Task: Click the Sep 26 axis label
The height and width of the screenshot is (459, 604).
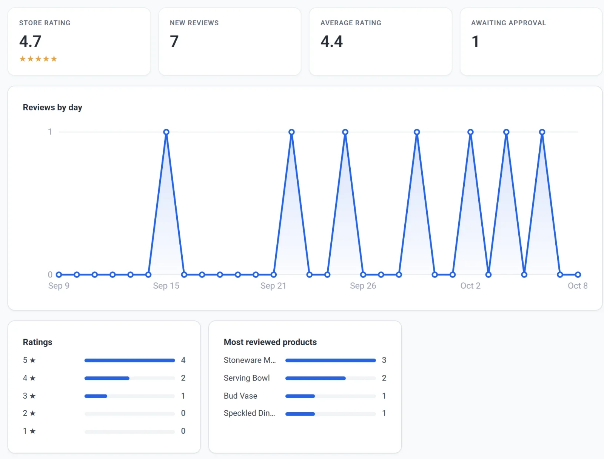Action: 363,286
